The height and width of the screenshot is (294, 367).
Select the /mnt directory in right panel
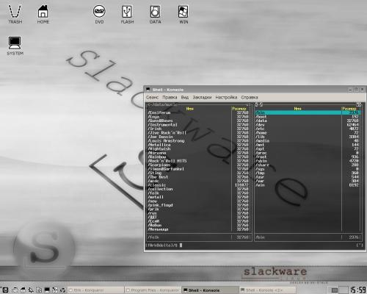[308, 145]
